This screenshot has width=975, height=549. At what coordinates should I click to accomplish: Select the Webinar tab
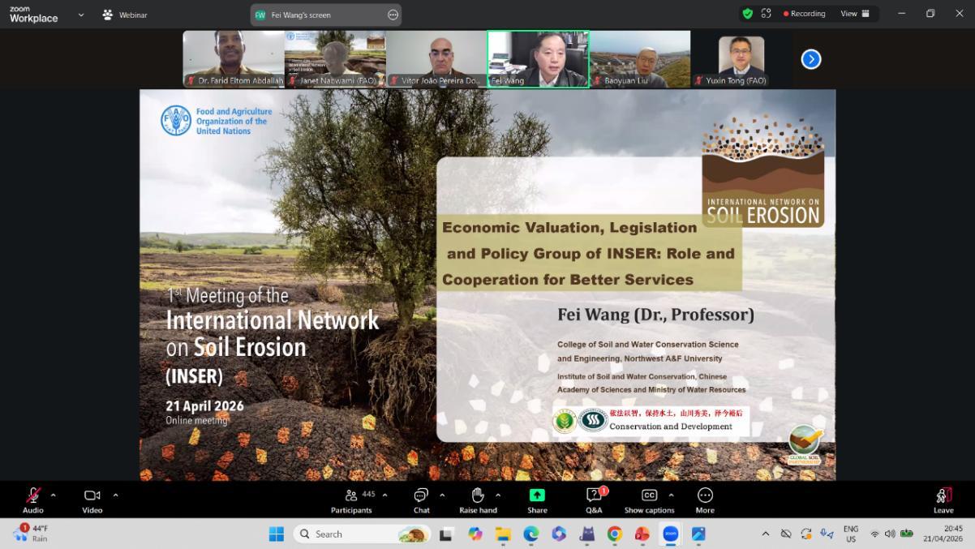tap(125, 15)
